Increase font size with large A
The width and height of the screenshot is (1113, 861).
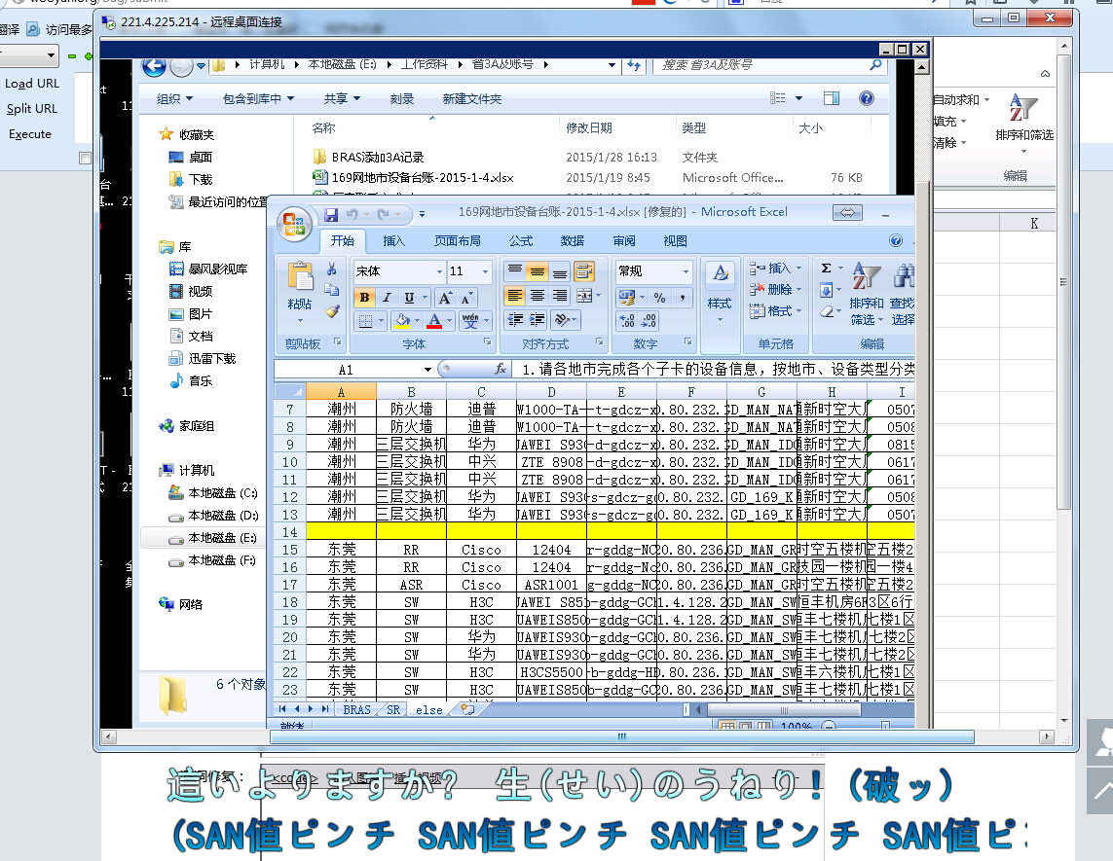(445, 298)
